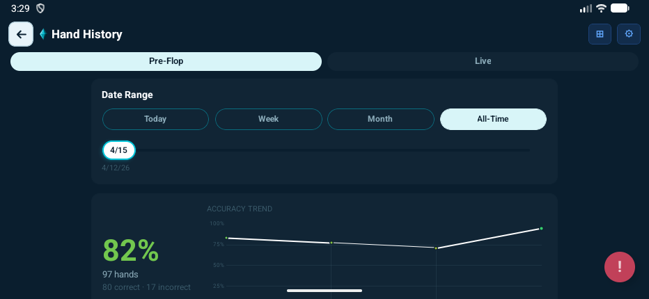Select the Week date range
649x299 pixels.
tap(268, 119)
